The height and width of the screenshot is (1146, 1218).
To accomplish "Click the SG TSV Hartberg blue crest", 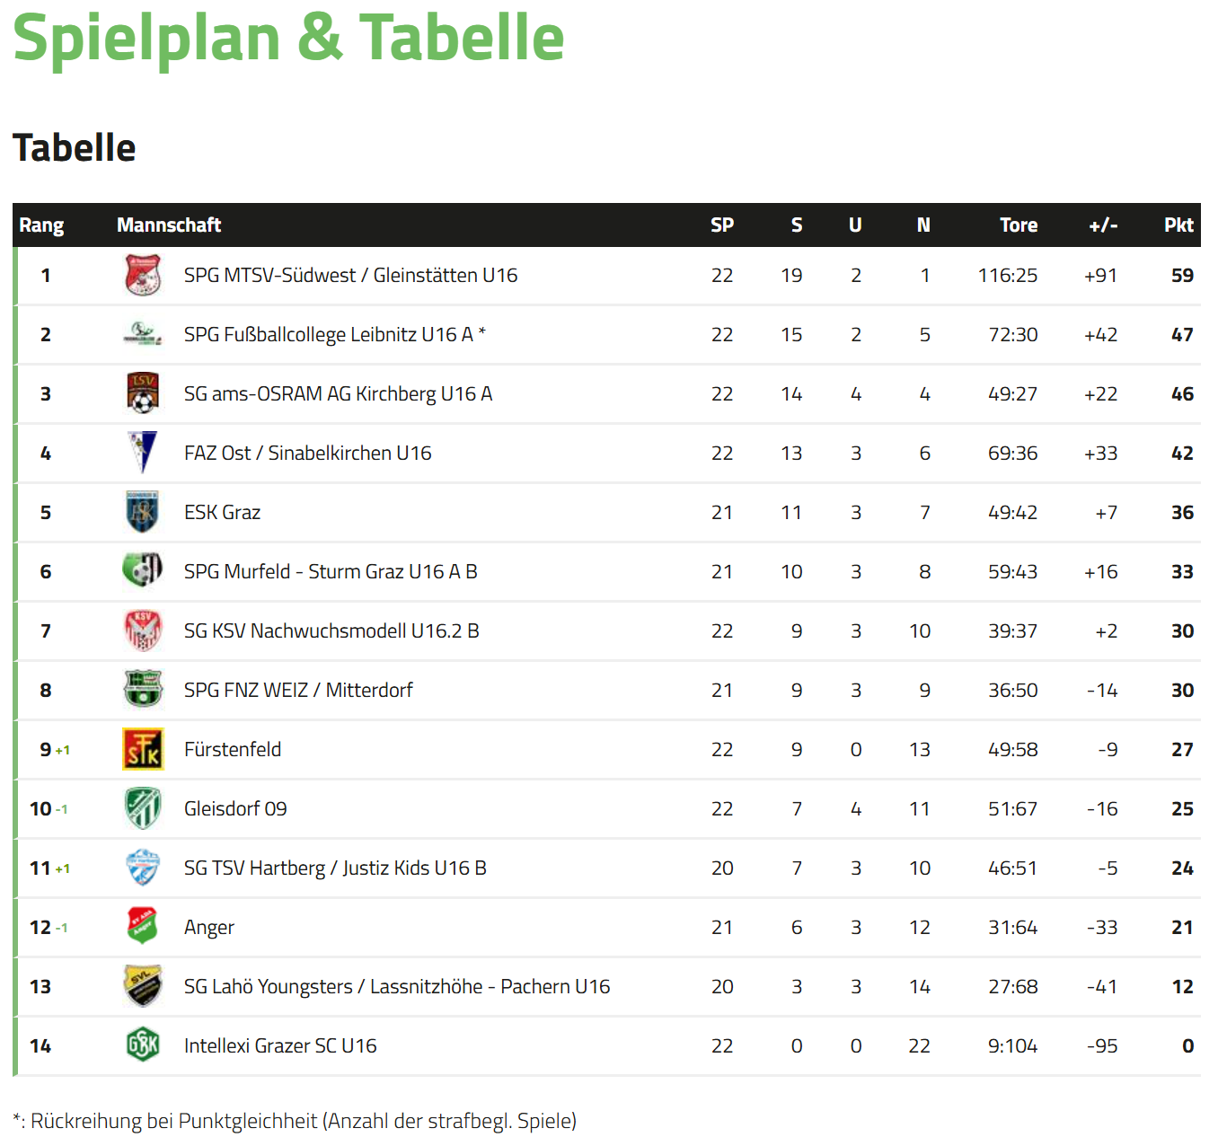I will tap(143, 868).
